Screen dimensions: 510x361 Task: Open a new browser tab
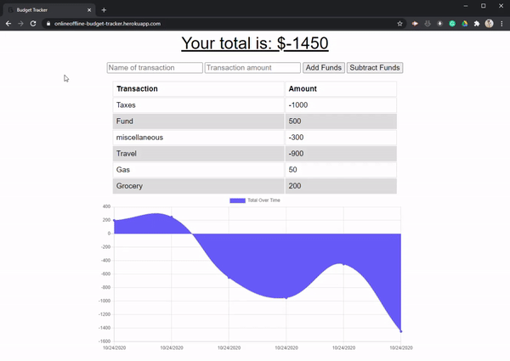click(x=104, y=8)
